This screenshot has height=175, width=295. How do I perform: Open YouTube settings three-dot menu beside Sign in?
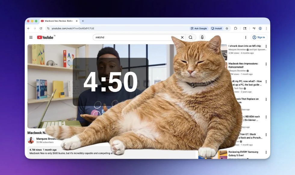click(x=246, y=37)
